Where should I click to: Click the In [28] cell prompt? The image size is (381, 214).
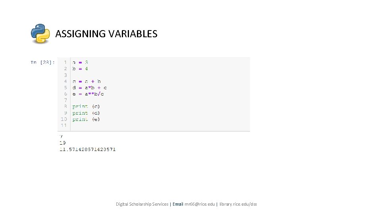pyautogui.click(x=43, y=62)
